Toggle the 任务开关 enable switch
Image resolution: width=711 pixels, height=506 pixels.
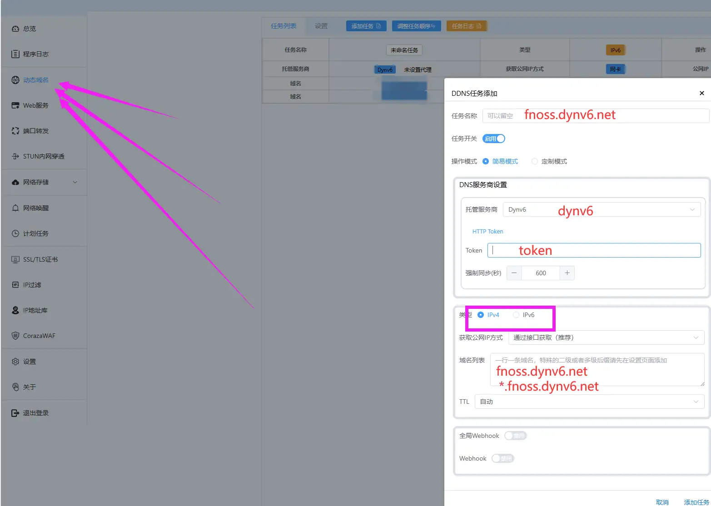coord(494,139)
